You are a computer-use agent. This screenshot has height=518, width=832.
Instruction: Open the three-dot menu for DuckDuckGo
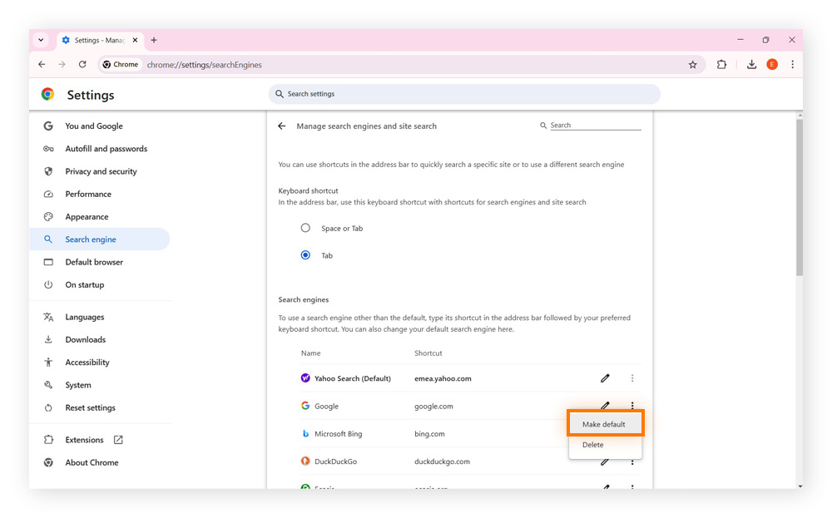632,461
